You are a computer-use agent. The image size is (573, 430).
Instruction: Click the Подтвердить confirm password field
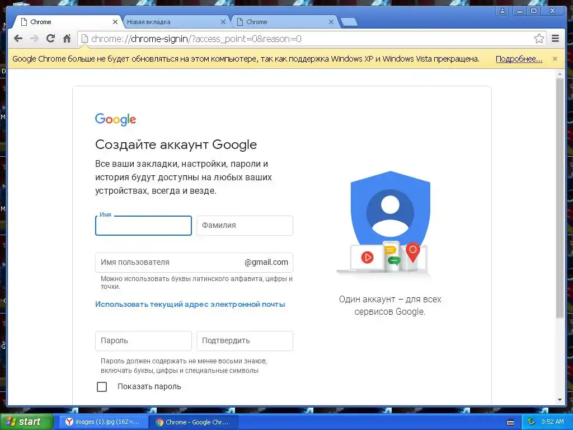(x=245, y=341)
